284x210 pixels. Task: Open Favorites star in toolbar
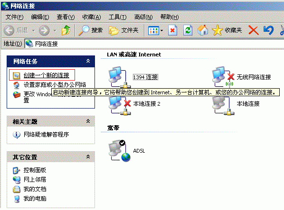pos(227,30)
